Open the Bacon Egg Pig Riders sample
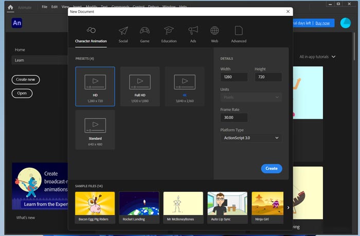The height and width of the screenshot is (236, 360). (x=95, y=207)
